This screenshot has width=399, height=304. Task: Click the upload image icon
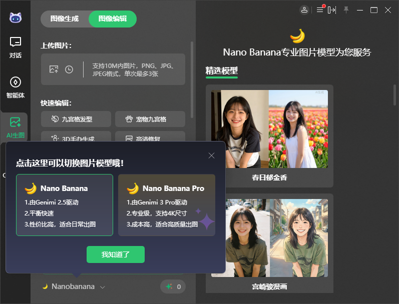pyautogui.click(x=54, y=69)
